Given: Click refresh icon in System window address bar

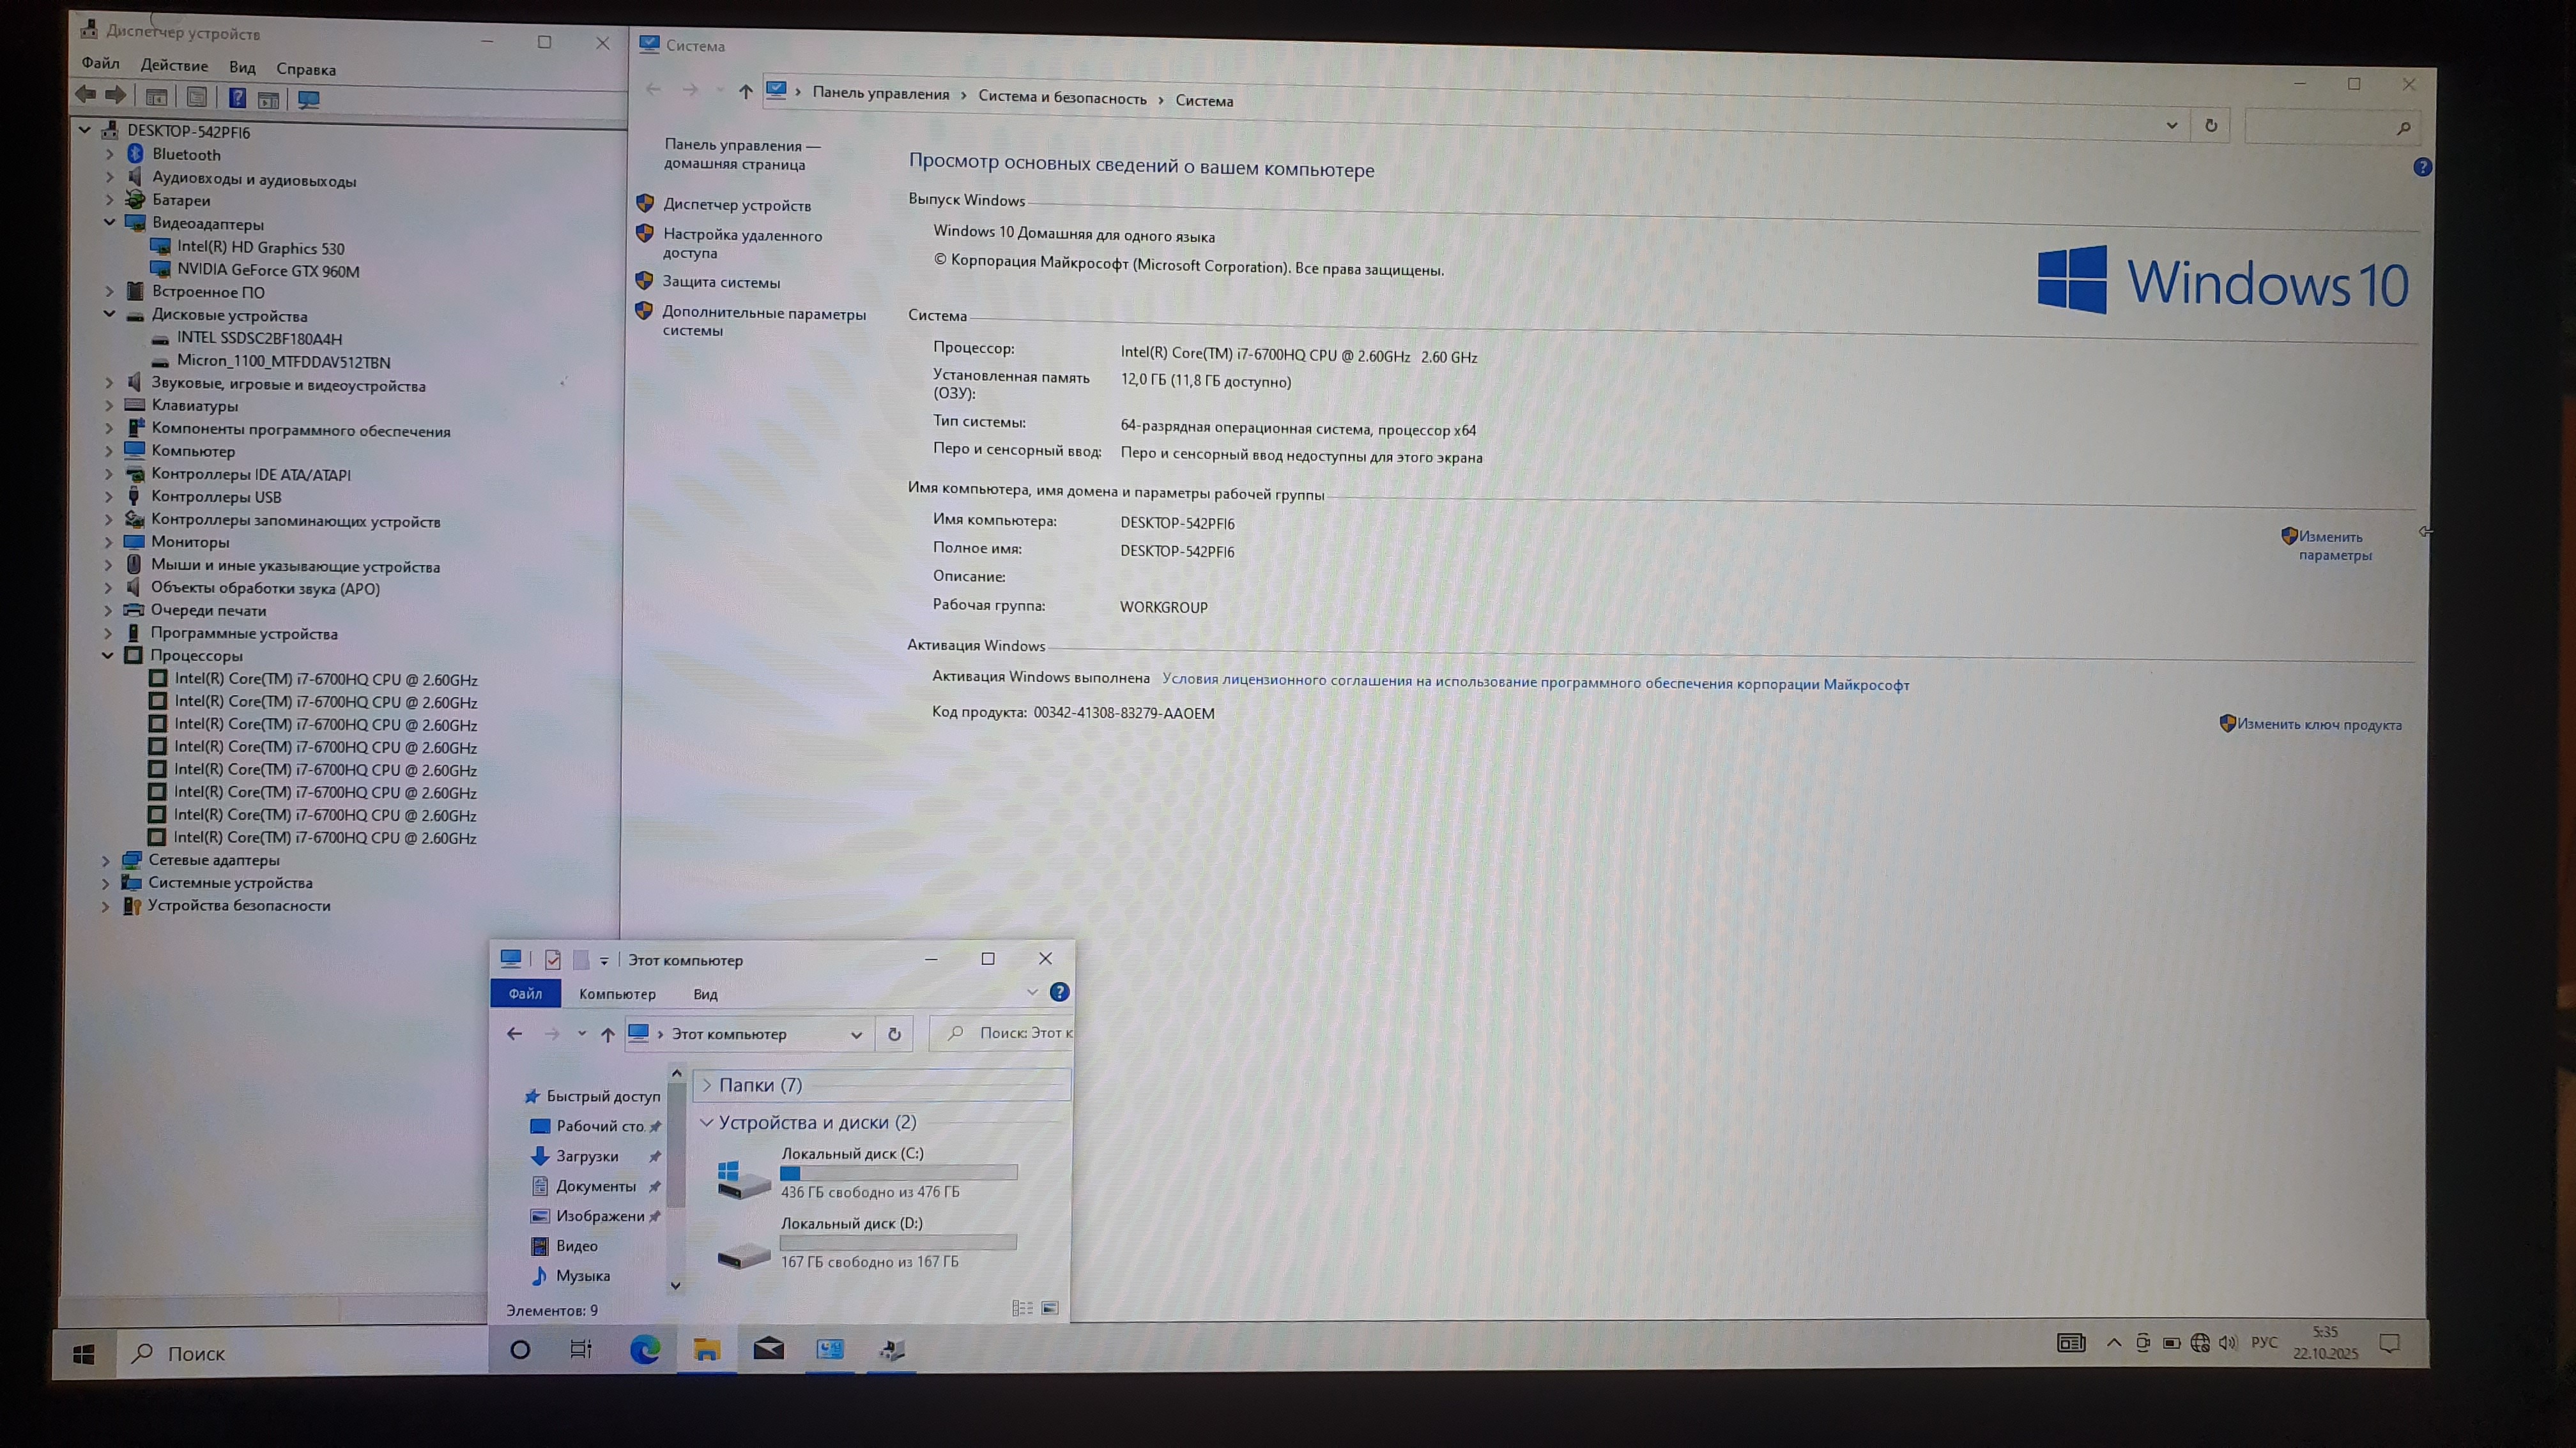Looking at the screenshot, I should pyautogui.click(x=2211, y=126).
